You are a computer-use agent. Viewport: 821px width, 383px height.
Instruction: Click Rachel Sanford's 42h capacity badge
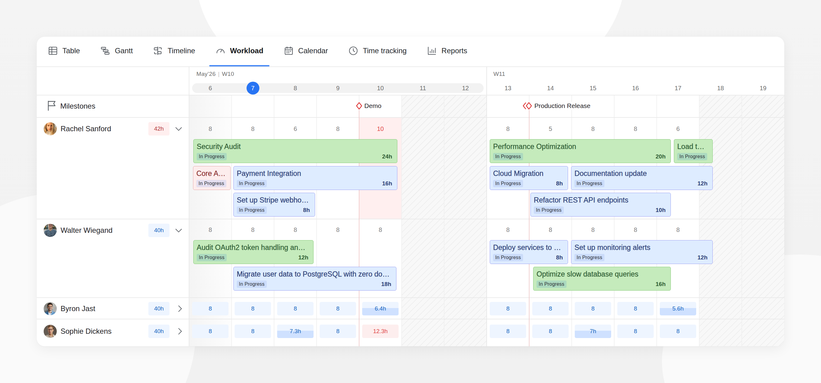coord(159,129)
